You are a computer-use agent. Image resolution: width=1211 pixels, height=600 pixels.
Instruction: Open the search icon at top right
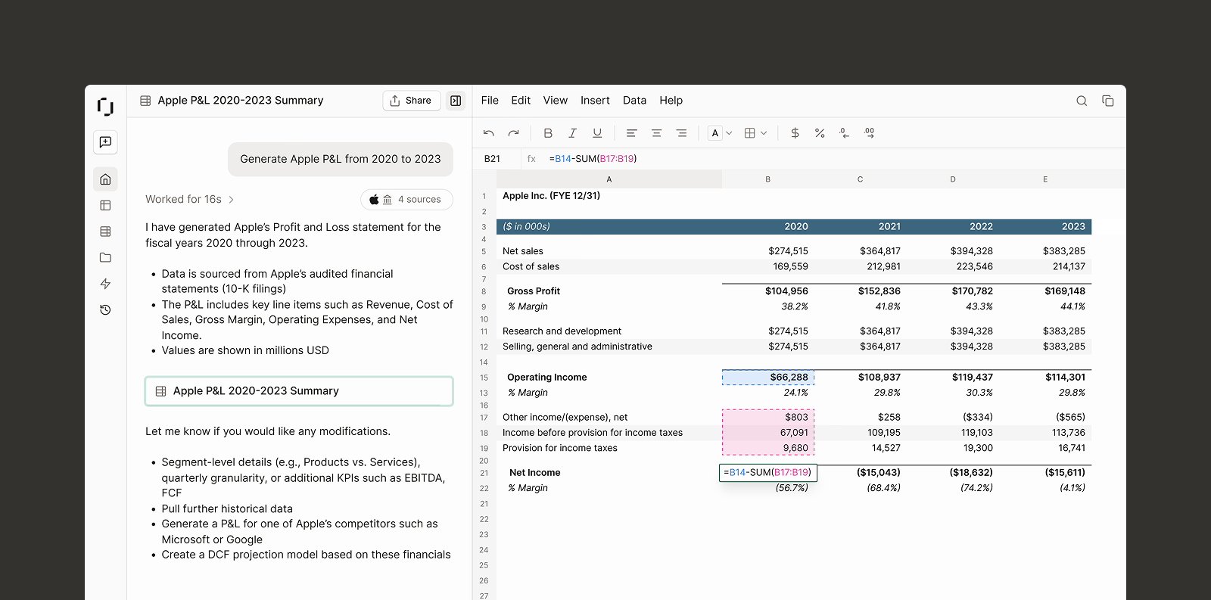(1082, 101)
